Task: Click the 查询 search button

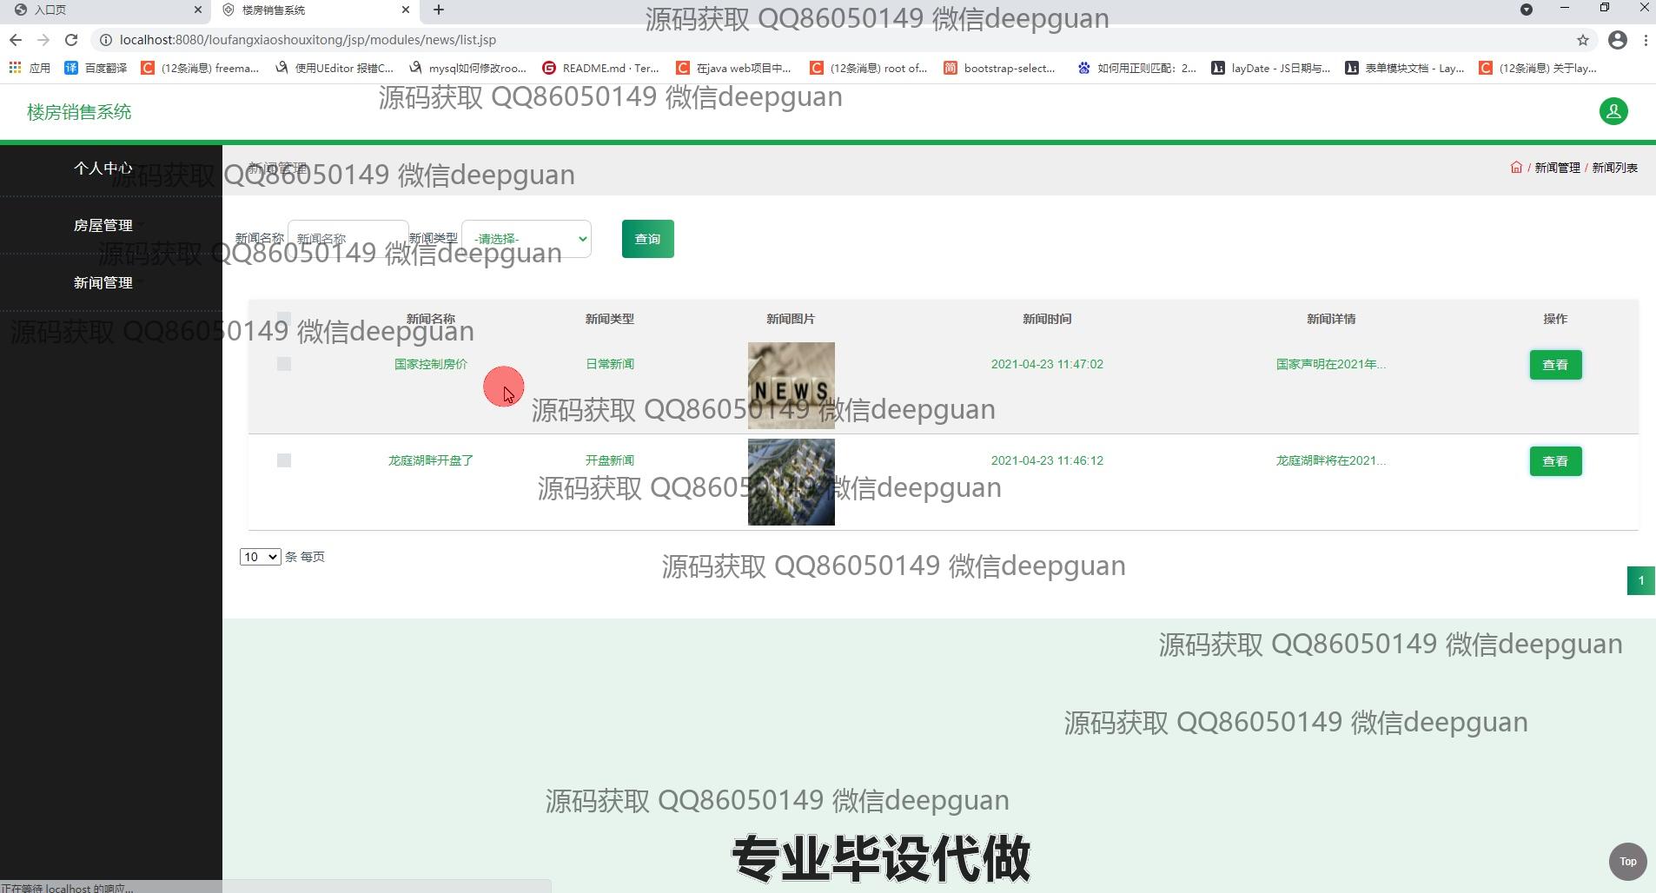Action: tap(647, 239)
